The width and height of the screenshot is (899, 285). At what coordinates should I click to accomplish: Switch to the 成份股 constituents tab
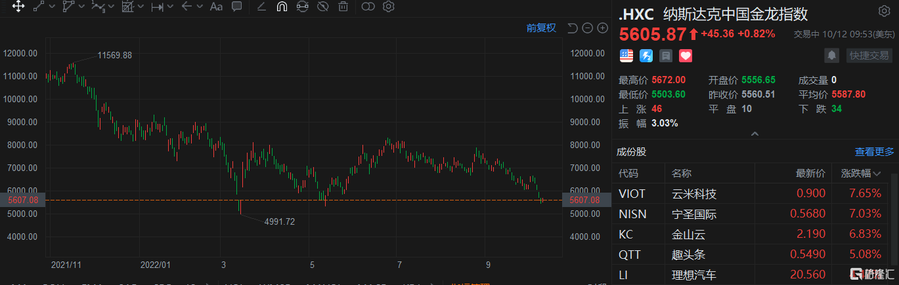tap(631, 152)
